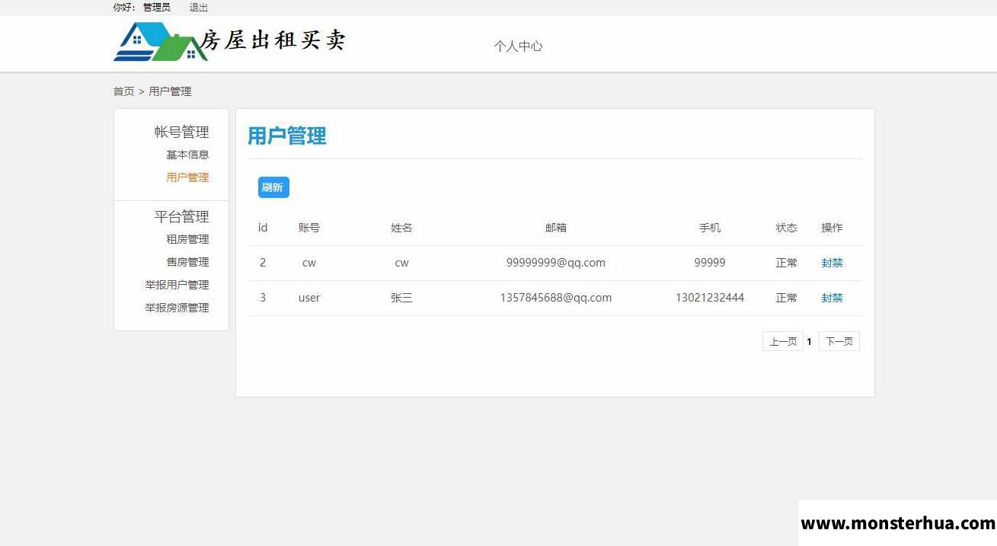Go to 首页 in the breadcrumb
997x546 pixels.
point(123,91)
